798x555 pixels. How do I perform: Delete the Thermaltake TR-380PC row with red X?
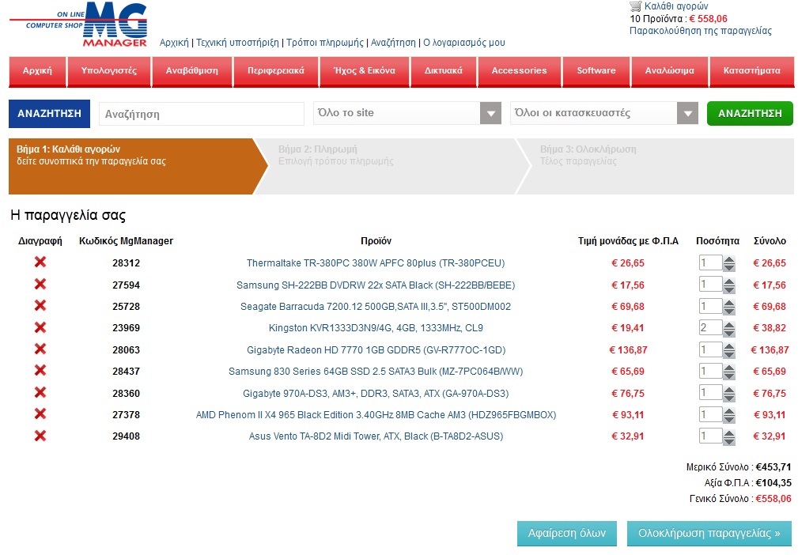(x=40, y=262)
